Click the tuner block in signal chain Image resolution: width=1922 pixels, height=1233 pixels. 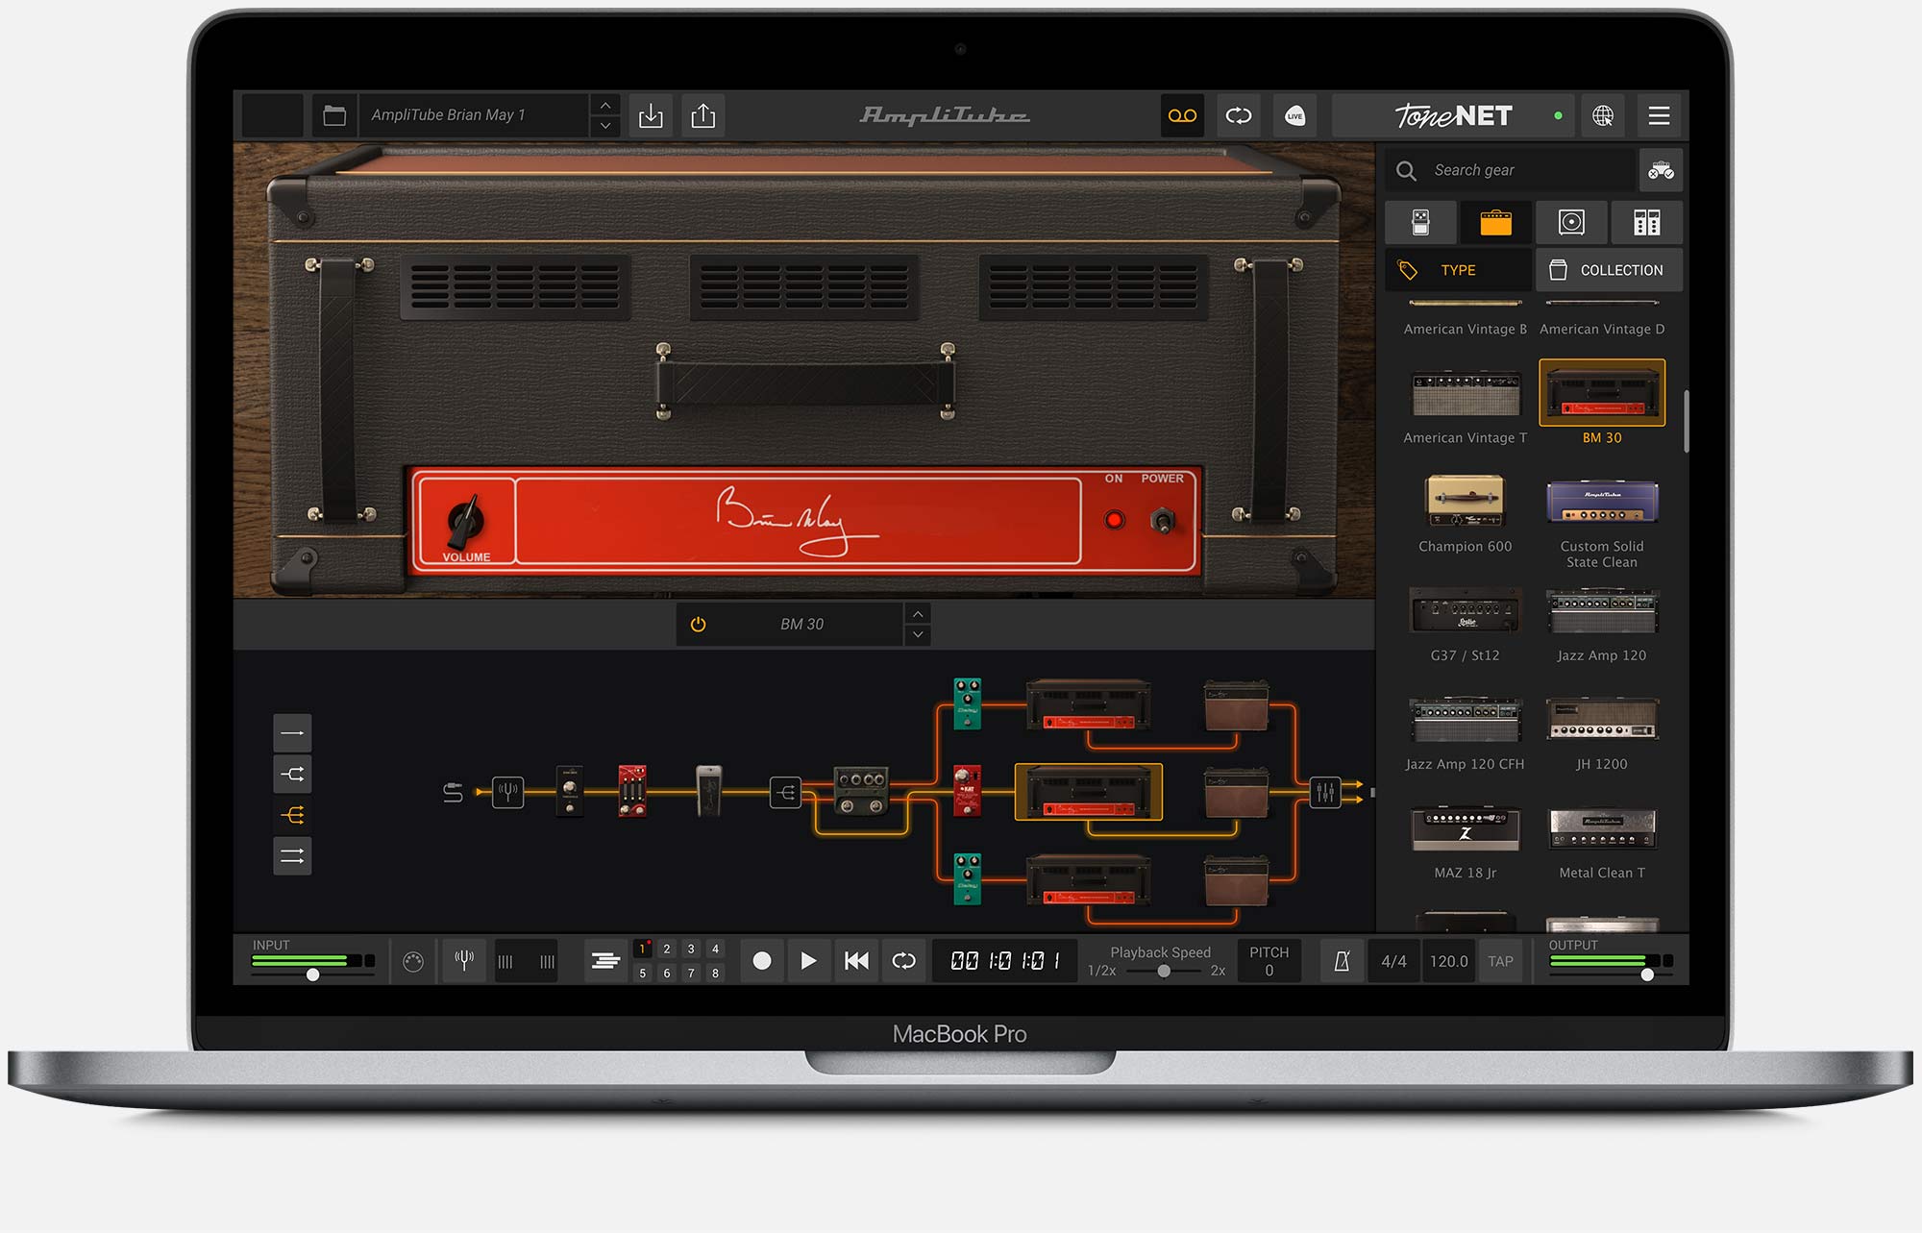(508, 792)
